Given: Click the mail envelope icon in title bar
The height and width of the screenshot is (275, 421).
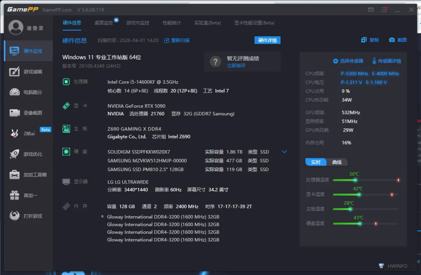Looking at the screenshot, I should [371, 10].
